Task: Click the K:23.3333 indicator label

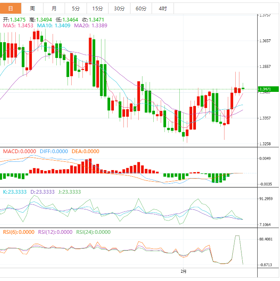Action: (x=15, y=192)
